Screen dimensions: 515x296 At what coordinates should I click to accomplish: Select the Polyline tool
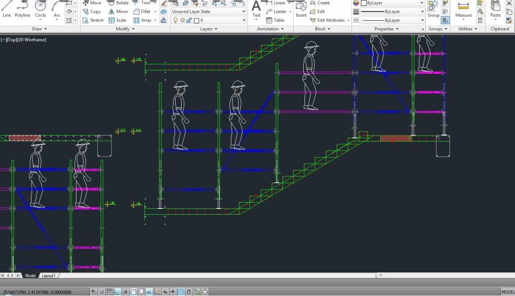coord(23,9)
